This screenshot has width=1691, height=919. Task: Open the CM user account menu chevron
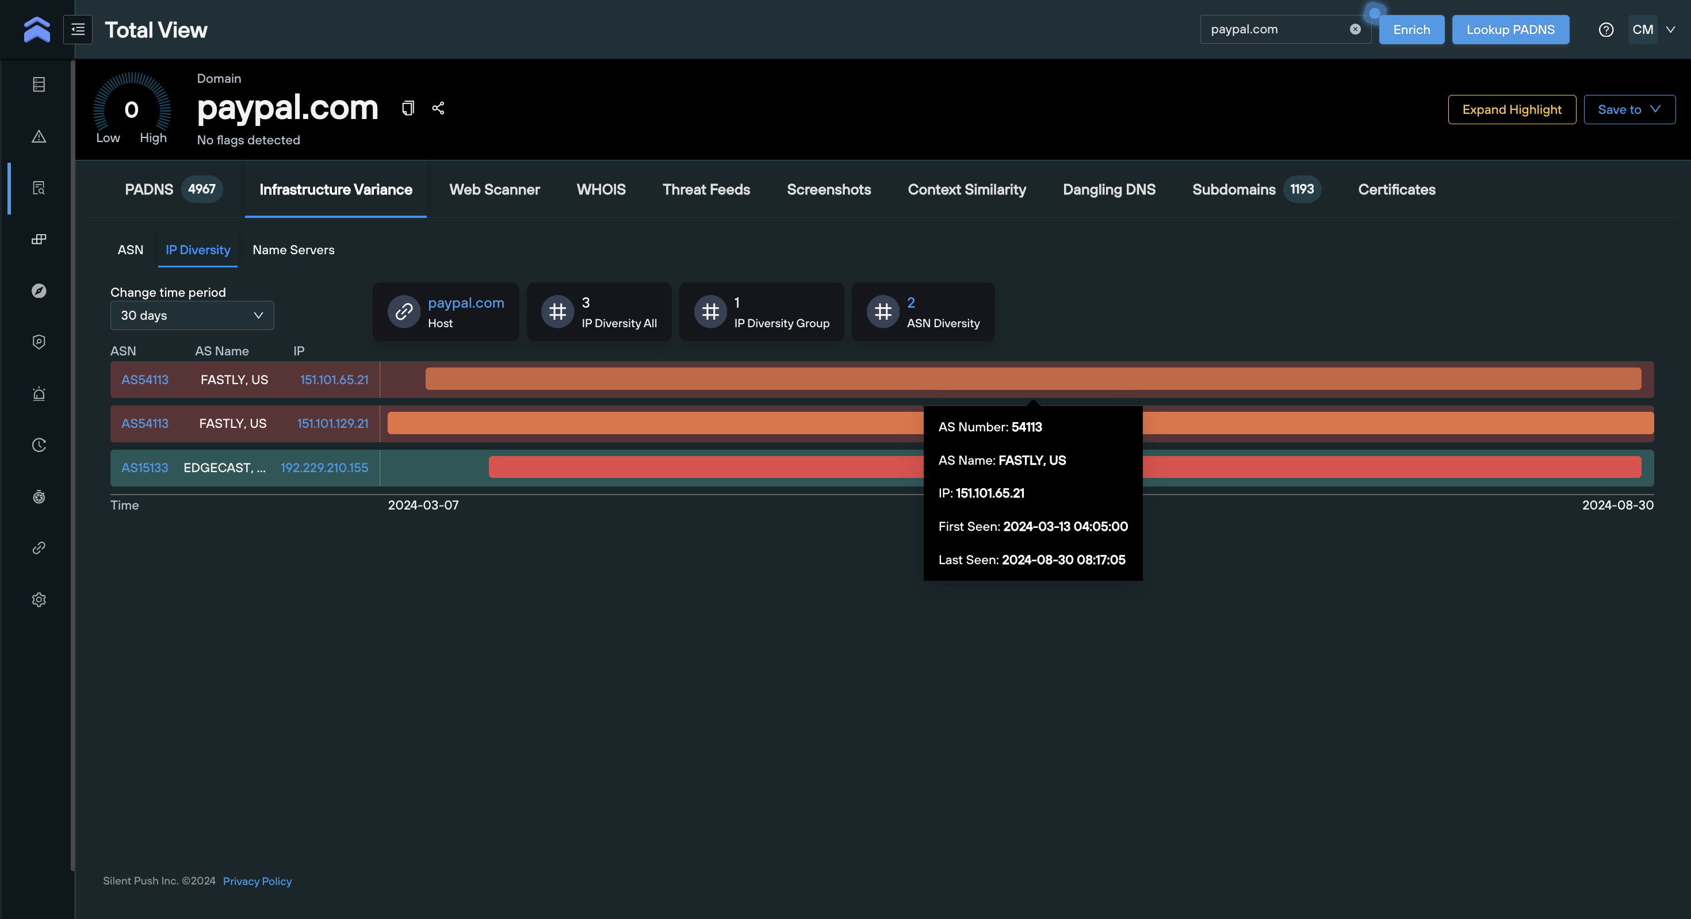click(1671, 29)
